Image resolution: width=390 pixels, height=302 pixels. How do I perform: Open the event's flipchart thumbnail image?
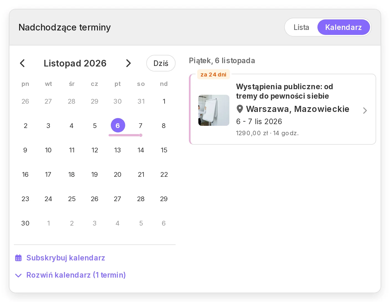click(x=214, y=110)
